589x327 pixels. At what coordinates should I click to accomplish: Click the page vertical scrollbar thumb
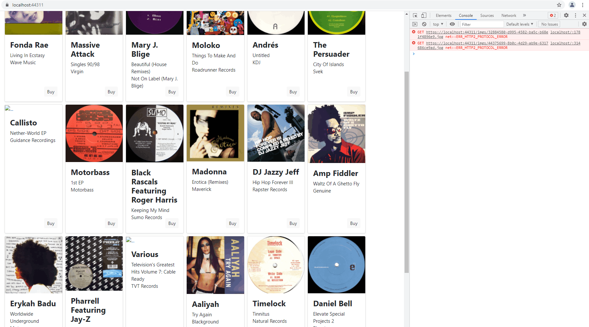click(x=407, y=172)
